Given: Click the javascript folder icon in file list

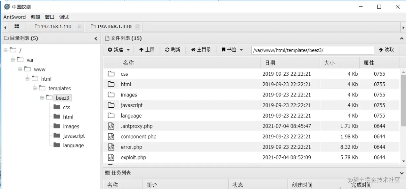Looking at the screenshot, I should (111, 105).
